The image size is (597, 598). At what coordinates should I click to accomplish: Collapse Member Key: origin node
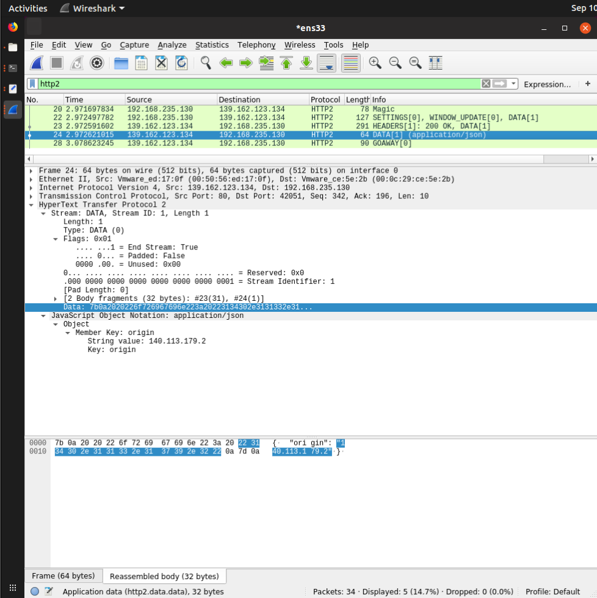coord(68,333)
